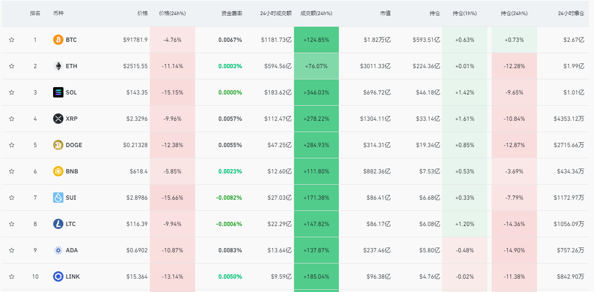
Task: Open the DOGE coin icon
Action: tap(58, 145)
